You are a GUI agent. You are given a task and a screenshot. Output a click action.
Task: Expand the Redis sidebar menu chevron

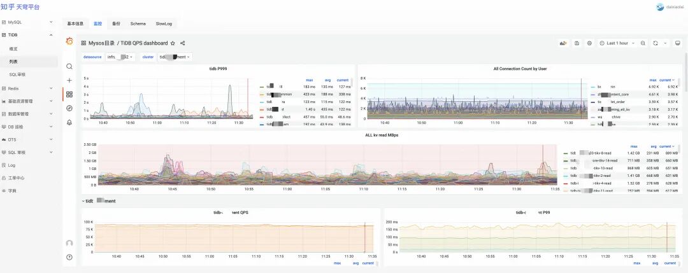point(51,88)
